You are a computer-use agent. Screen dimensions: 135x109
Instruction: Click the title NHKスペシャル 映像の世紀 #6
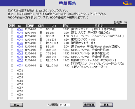(90, 57)
